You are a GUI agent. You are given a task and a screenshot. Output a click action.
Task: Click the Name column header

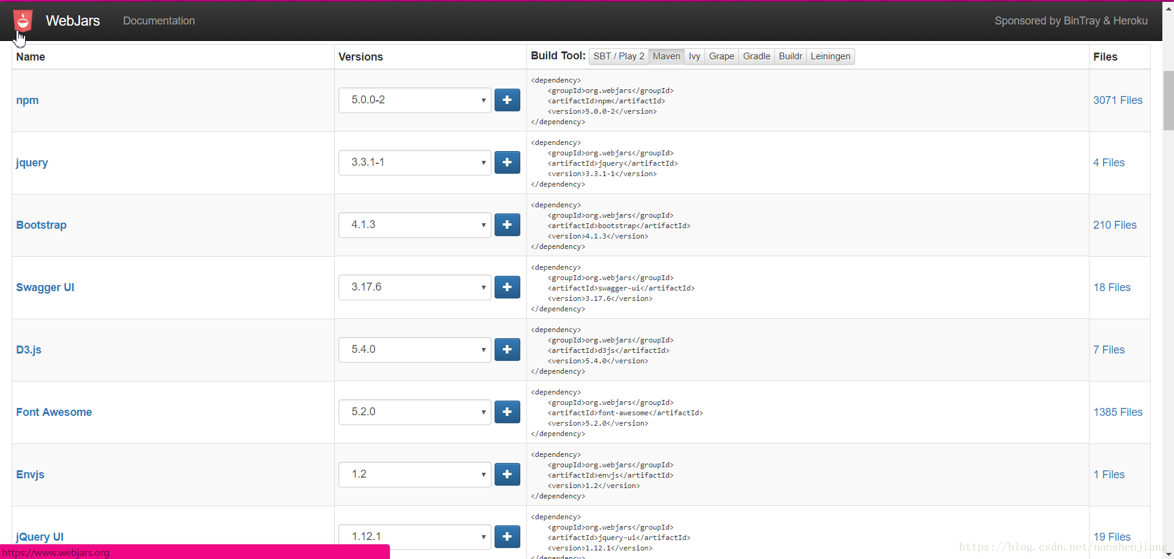31,57
